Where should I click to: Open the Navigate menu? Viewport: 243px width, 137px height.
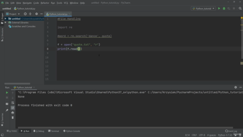[27, 3]
